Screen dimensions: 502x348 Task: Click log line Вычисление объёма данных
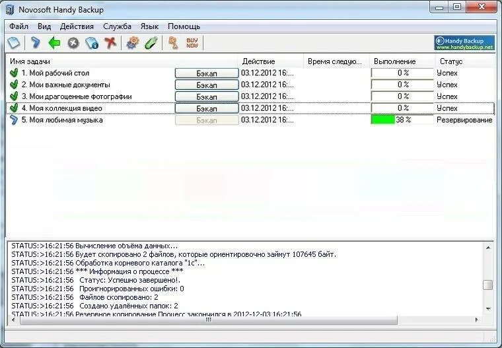tap(94, 246)
